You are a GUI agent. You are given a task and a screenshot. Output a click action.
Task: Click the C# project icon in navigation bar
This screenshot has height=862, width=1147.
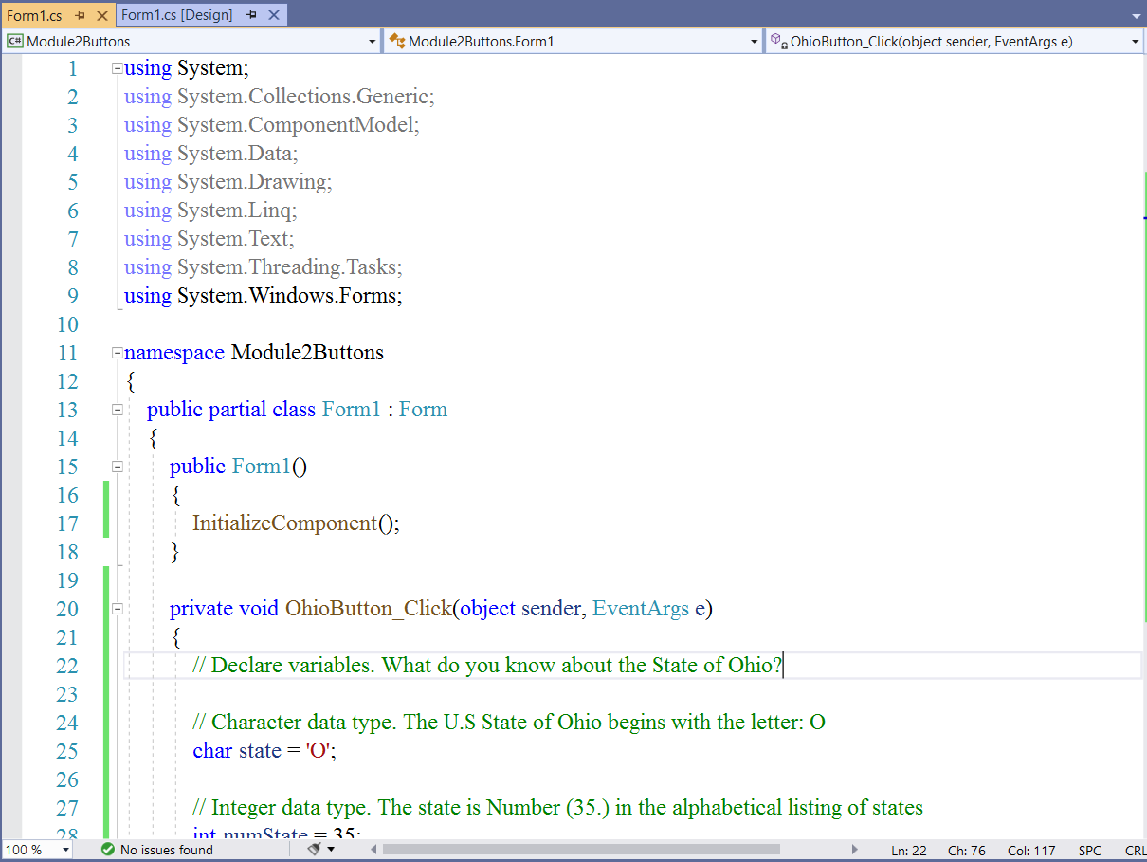point(15,41)
